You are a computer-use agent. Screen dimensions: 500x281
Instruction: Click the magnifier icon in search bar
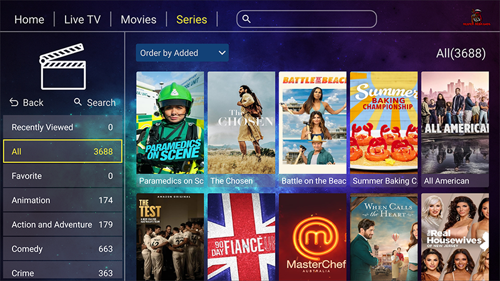click(246, 19)
